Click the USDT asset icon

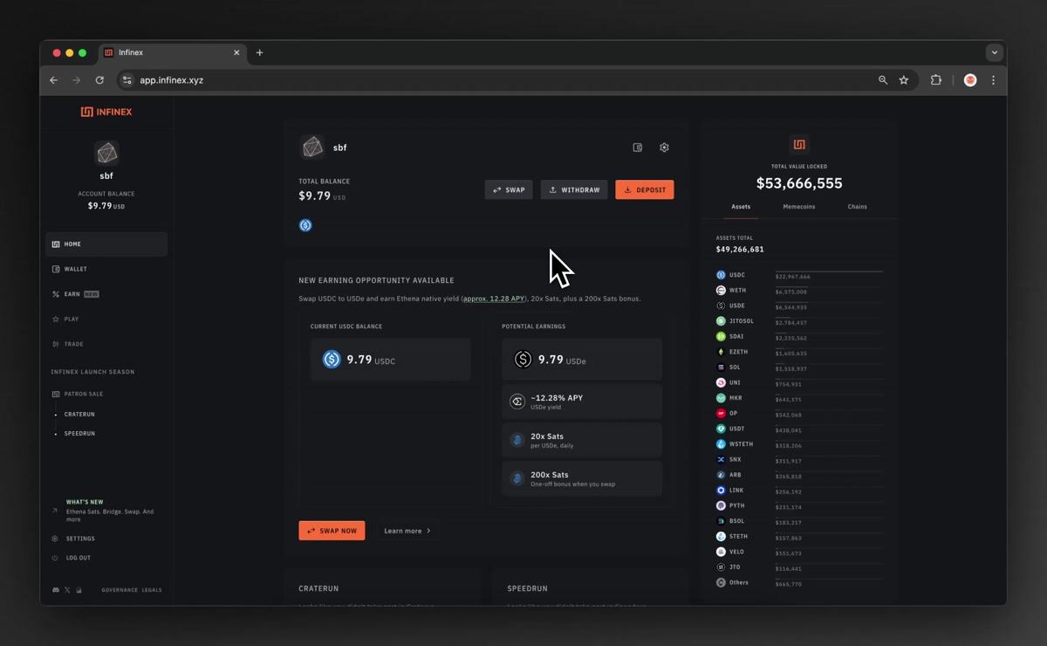click(721, 429)
